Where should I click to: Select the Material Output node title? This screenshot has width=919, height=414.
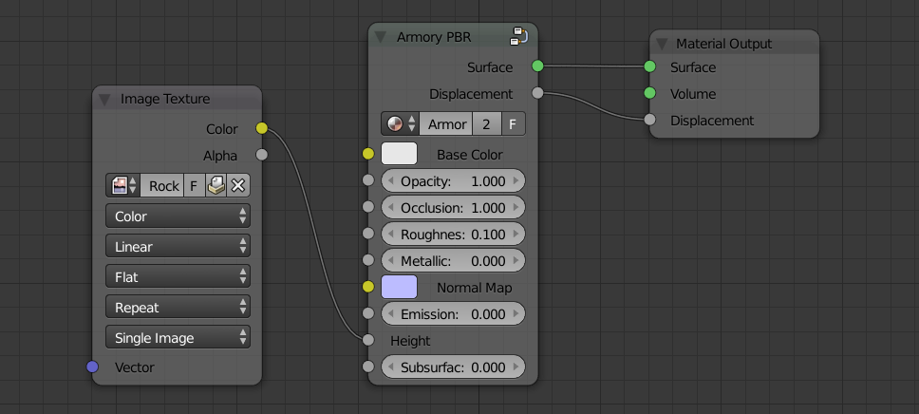(x=723, y=44)
